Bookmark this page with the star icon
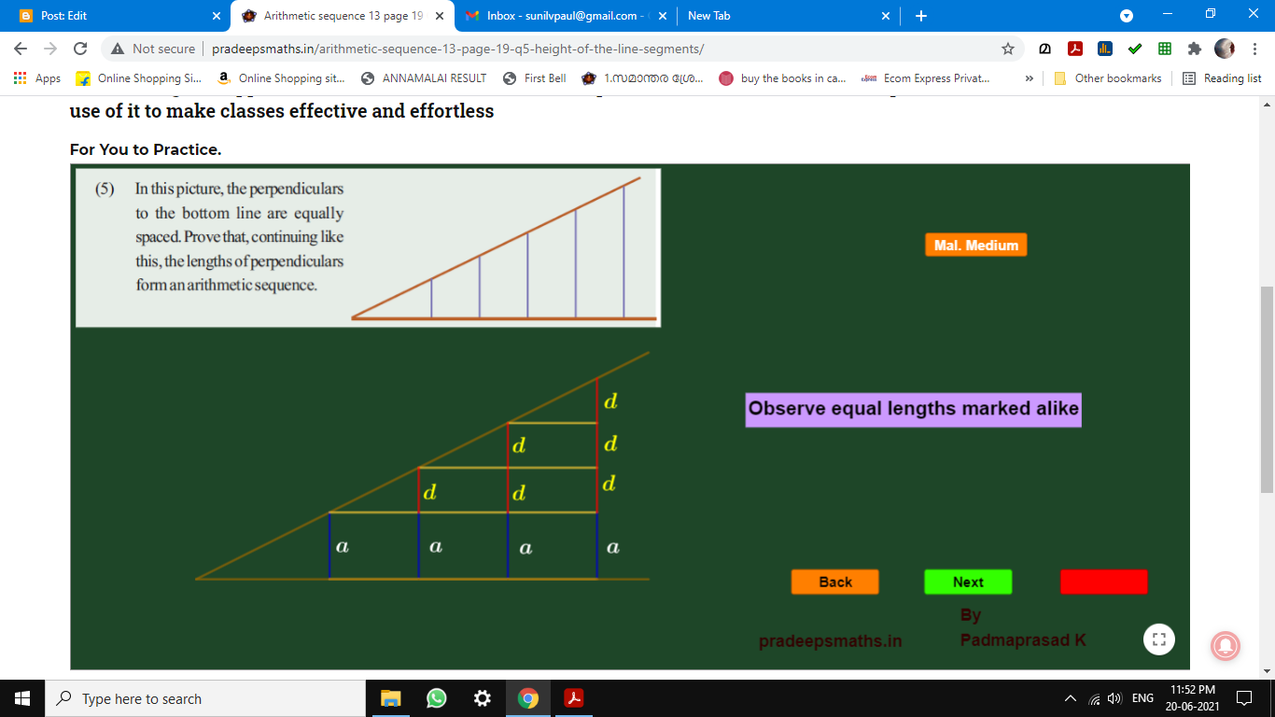Viewport: 1275px width, 717px height. [x=1007, y=49]
